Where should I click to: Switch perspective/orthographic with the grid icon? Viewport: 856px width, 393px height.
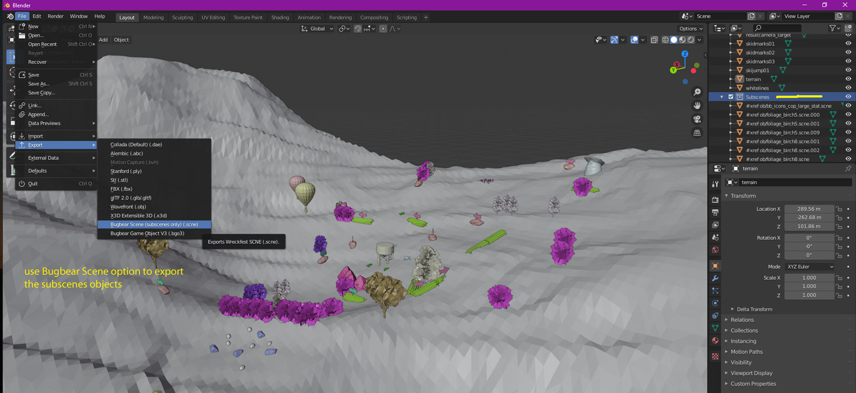(x=697, y=133)
